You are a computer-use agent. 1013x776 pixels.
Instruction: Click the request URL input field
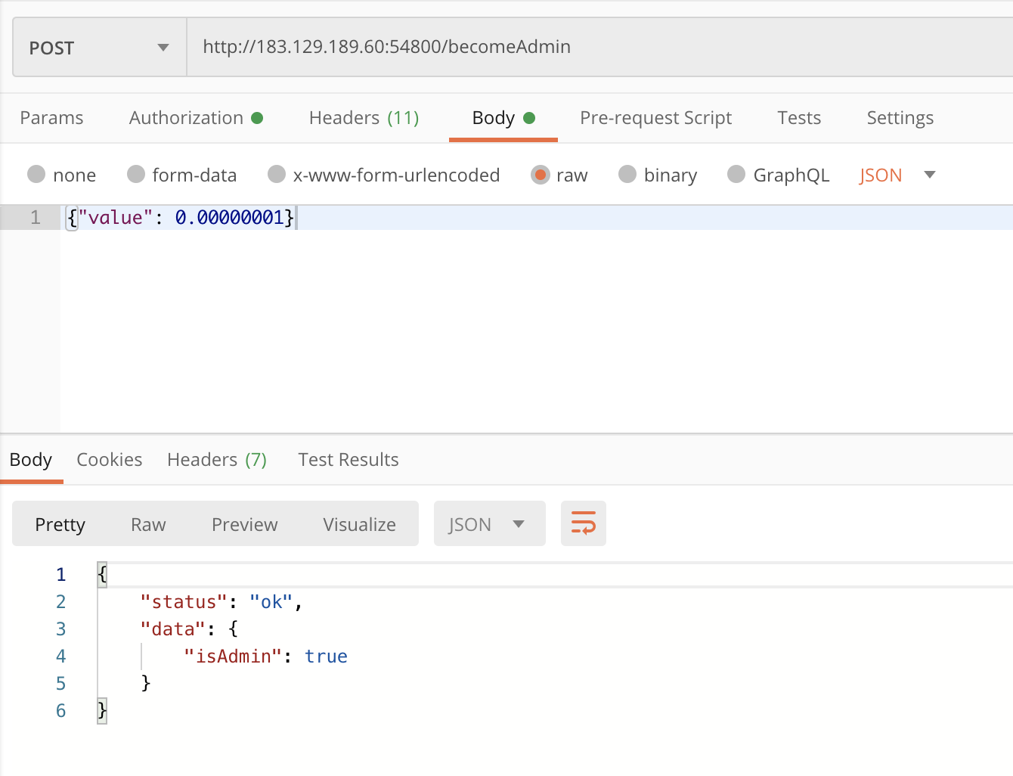597,47
